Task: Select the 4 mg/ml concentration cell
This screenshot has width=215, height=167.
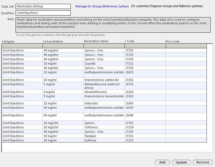Action: tap(63, 92)
